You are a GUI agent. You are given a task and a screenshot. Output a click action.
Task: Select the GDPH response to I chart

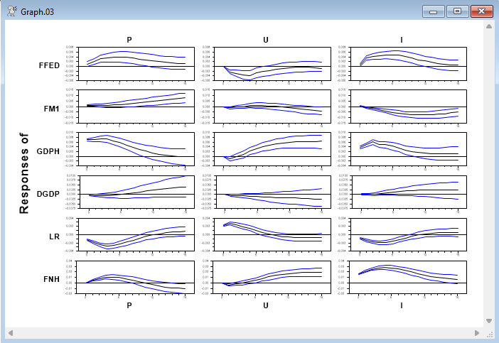point(404,149)
